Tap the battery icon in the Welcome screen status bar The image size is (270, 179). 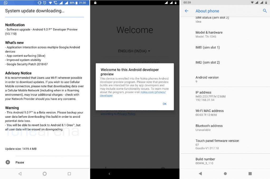click(x=176, y=3)
